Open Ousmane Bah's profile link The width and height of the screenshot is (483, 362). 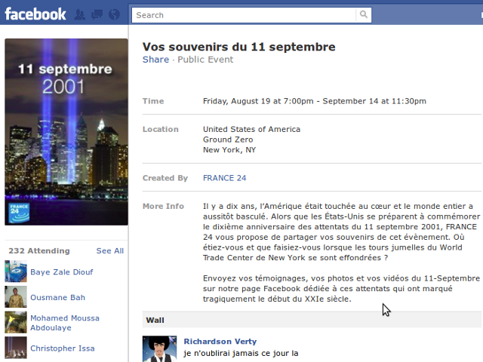(x=57, y=297)
